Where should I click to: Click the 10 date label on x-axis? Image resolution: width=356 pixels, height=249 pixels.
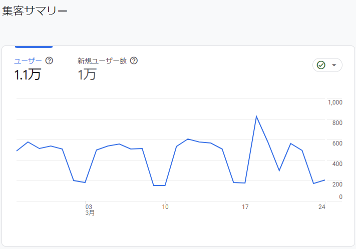coord(165,206)
